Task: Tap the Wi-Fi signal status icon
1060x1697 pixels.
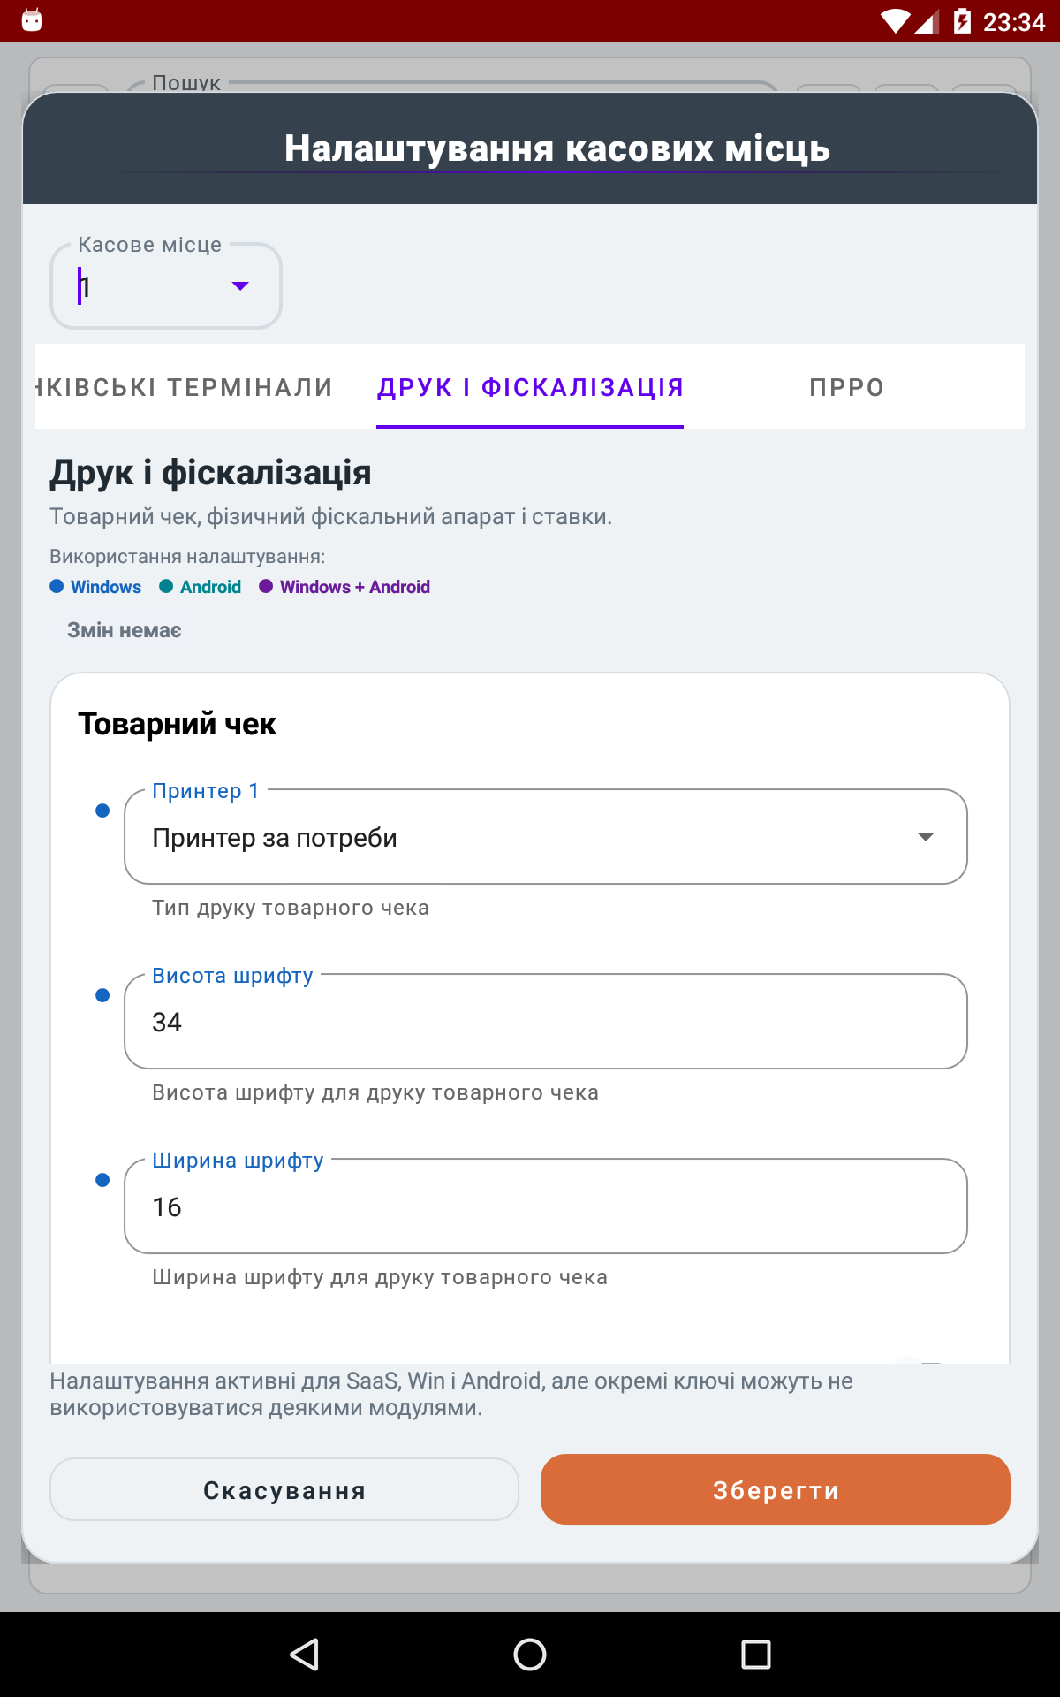Action: pyautogui.click(x=895, y=21)
